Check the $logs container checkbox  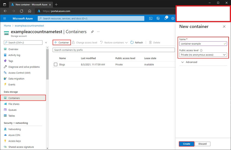(55, 65)
